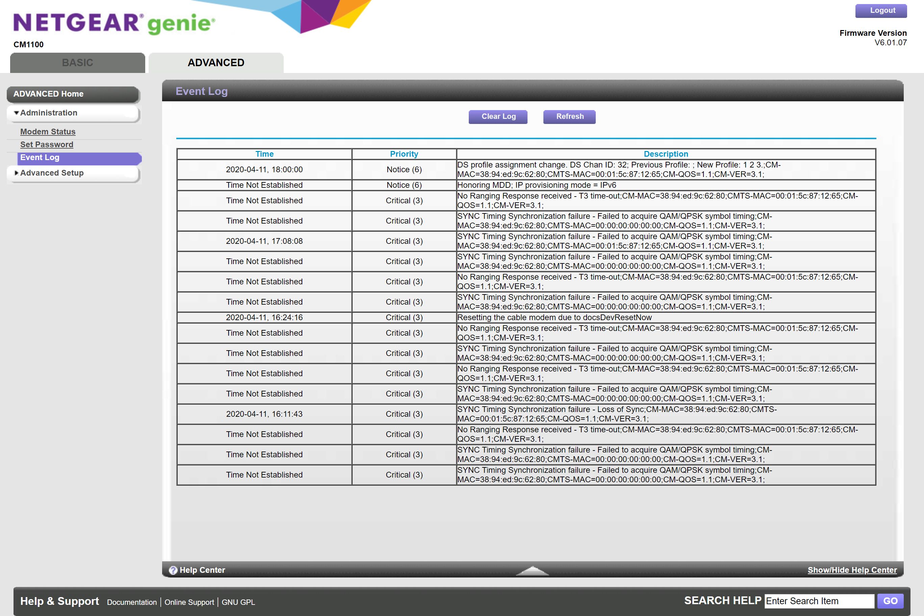Open the Modem Status page
This screenshot has height=616, width=924.
click(x=48, y=132)
